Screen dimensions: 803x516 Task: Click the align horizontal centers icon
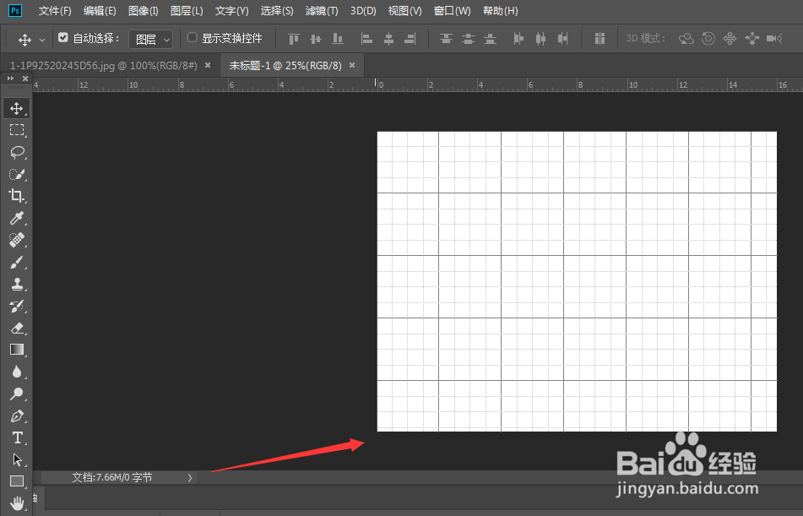pos(388,39)
